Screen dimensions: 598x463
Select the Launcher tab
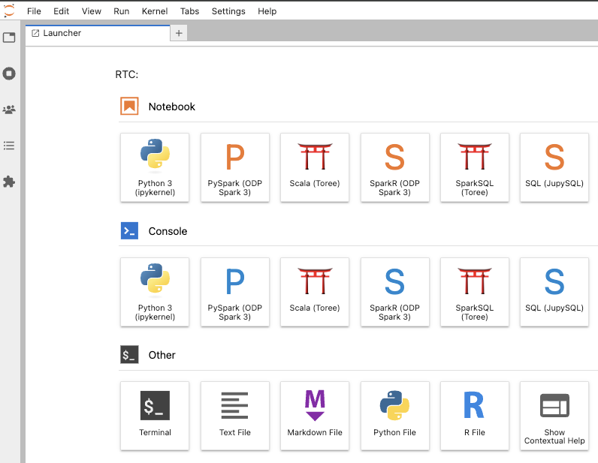pos(98,33)
